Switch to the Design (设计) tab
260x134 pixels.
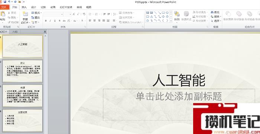tap(33, 7)
